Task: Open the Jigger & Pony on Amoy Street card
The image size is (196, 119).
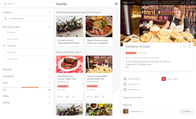Action: click(99, 31)
